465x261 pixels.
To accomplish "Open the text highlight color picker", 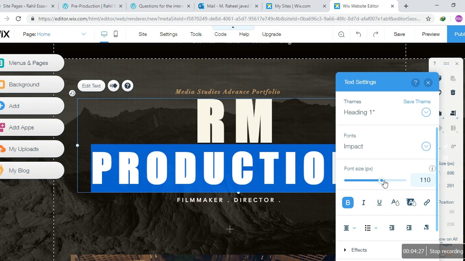I will [411, 203].
